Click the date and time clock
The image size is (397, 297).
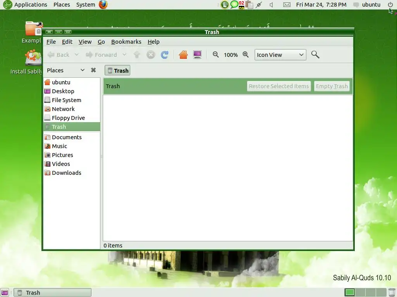click(x=321, y=5)
